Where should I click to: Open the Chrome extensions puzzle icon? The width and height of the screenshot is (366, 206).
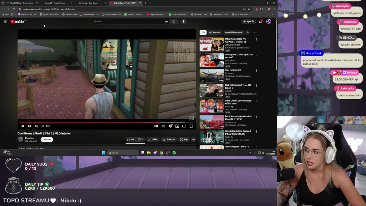[x=261, y=9]
